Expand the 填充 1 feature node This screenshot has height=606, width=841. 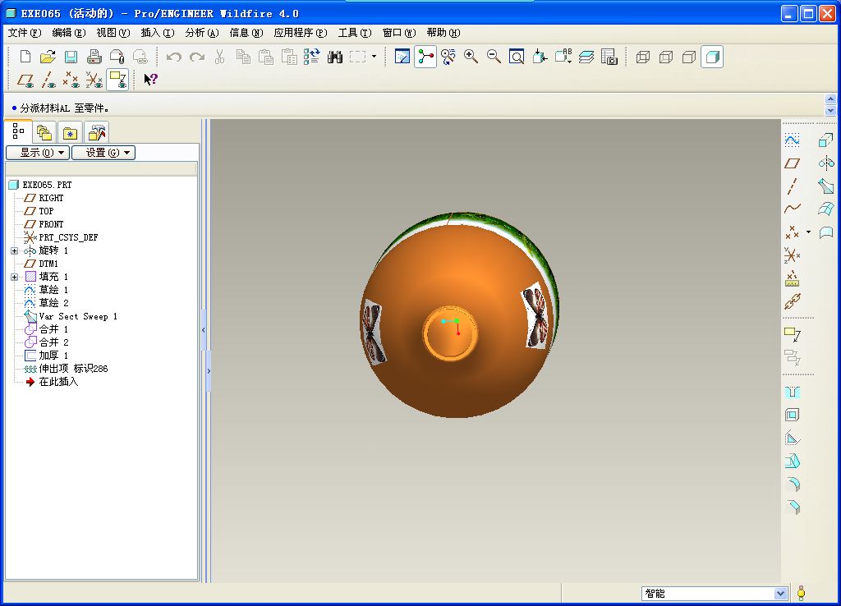click(15, 277)
